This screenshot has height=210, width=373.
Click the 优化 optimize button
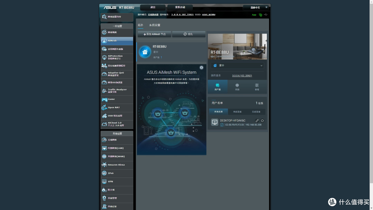tap(189, 34)
